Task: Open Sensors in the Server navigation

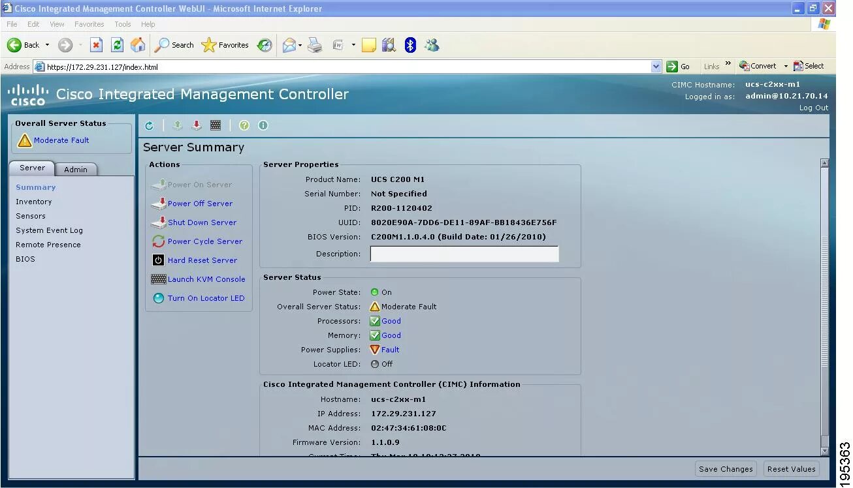Action: click(31, 216)
